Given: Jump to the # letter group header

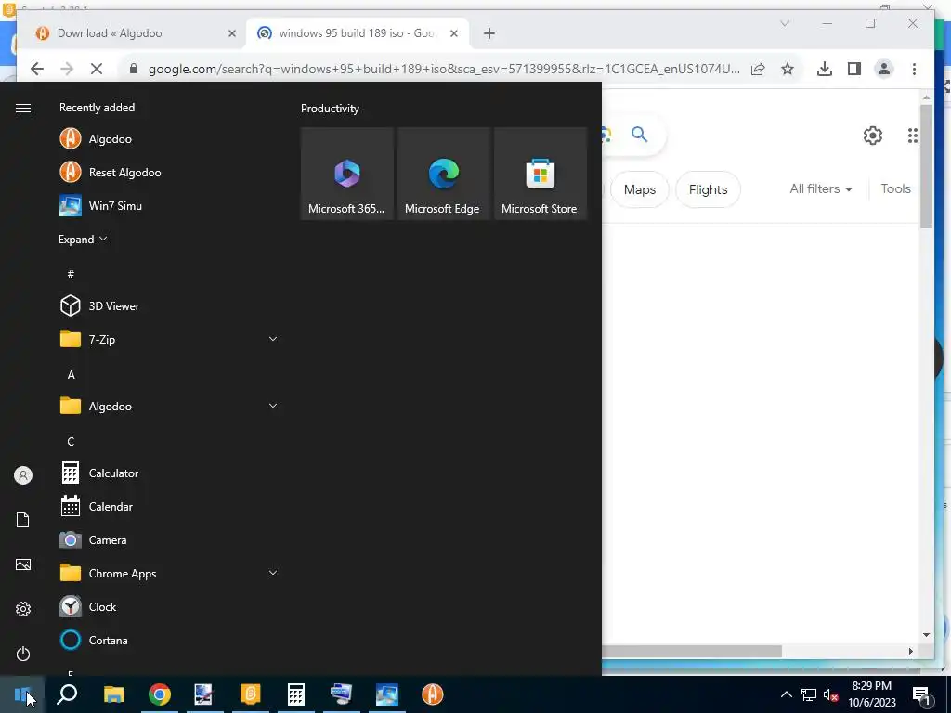Looking at the screenshot, I should pyautogui.click(x=71, y=274).
